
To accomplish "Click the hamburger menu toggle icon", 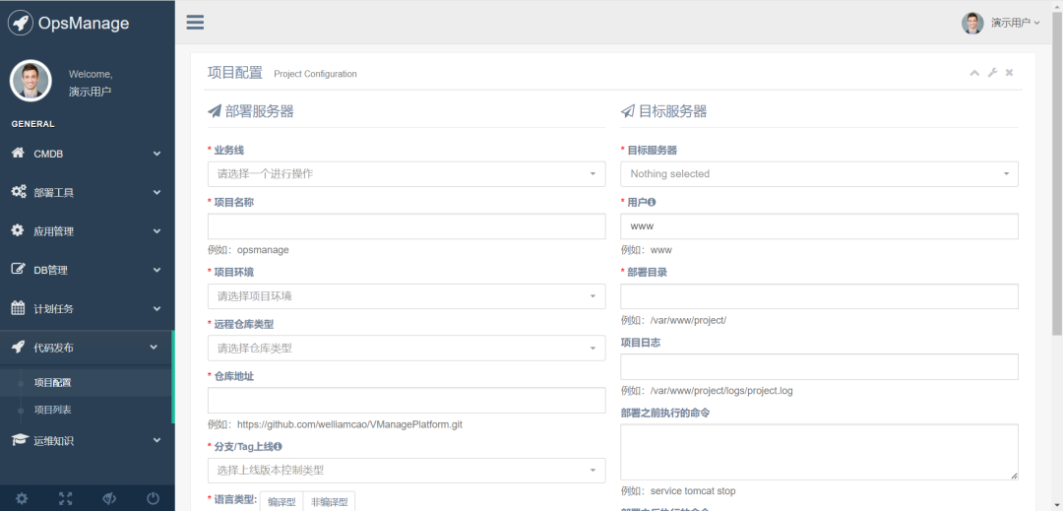I will (x=195, y=23).
